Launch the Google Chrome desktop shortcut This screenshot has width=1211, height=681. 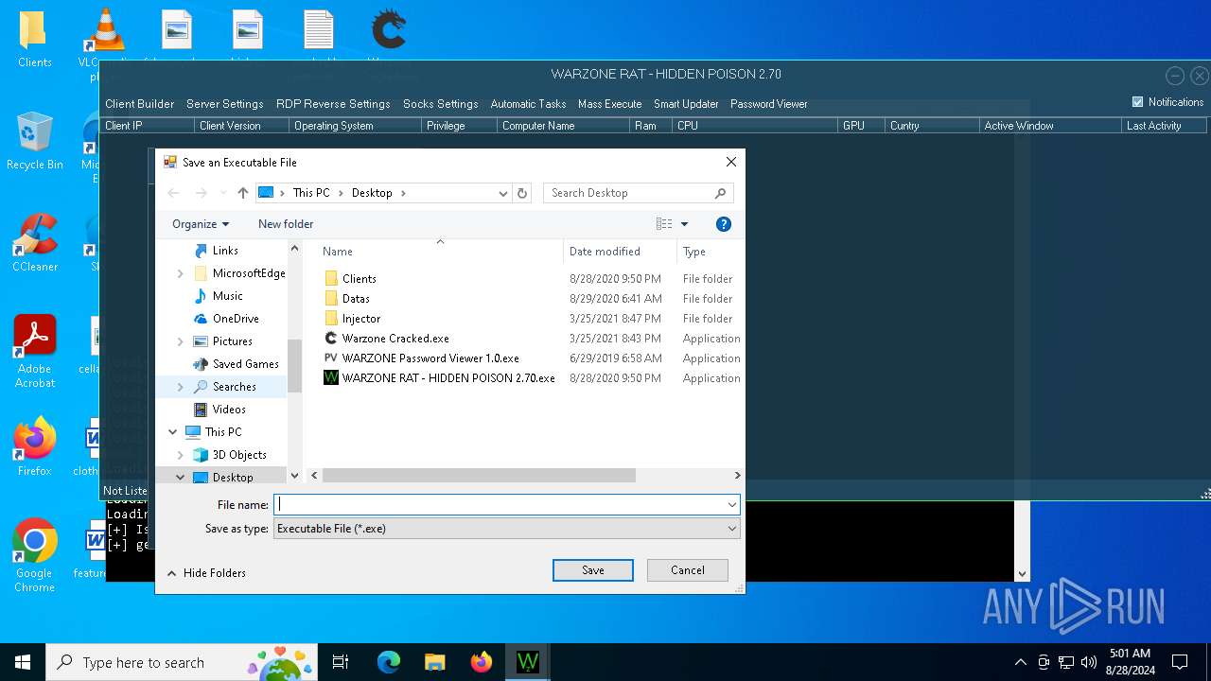pos(35,555)
